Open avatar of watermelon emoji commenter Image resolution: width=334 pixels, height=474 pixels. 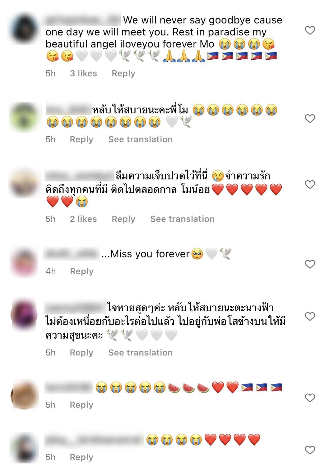[x=25, y=395]
